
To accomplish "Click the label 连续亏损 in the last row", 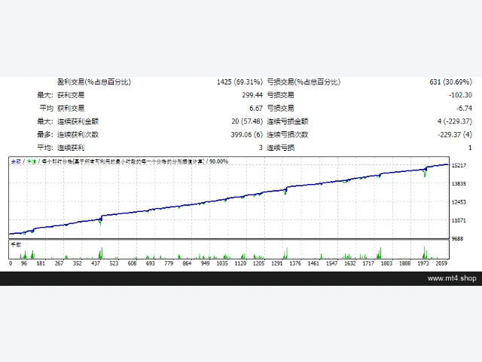I will pos(281,148).
